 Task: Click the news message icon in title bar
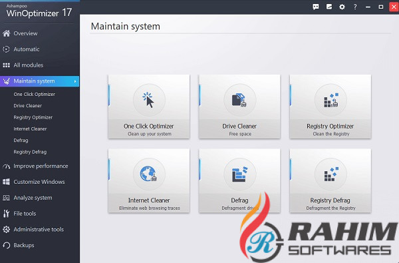pyautogui.click(x=329, y=7)
